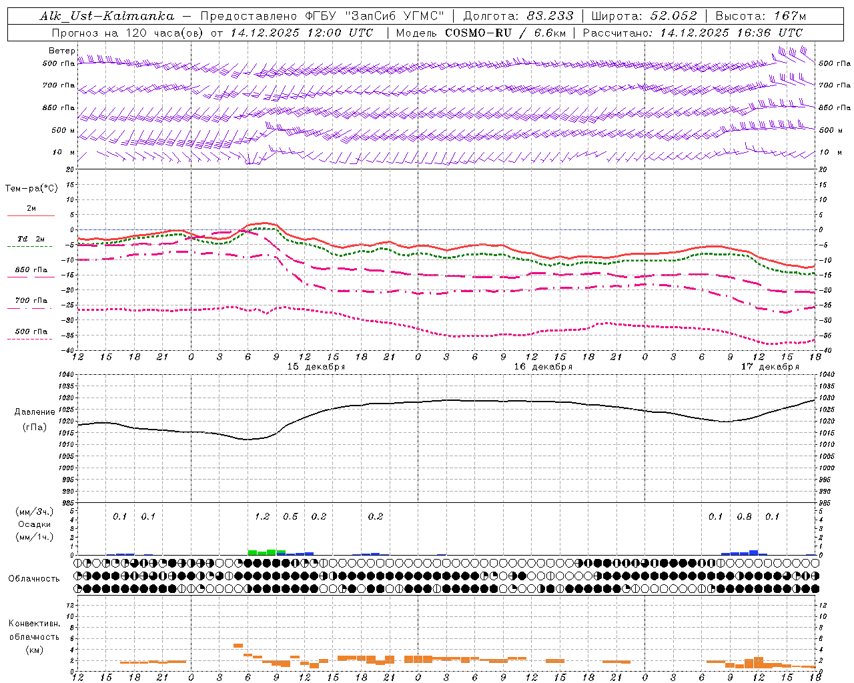Click the Ветер wind panel label
Viewport: 854px width, 683px height.
point(62,51)
